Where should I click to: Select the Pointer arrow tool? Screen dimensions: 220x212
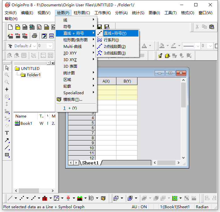(7, 68)
